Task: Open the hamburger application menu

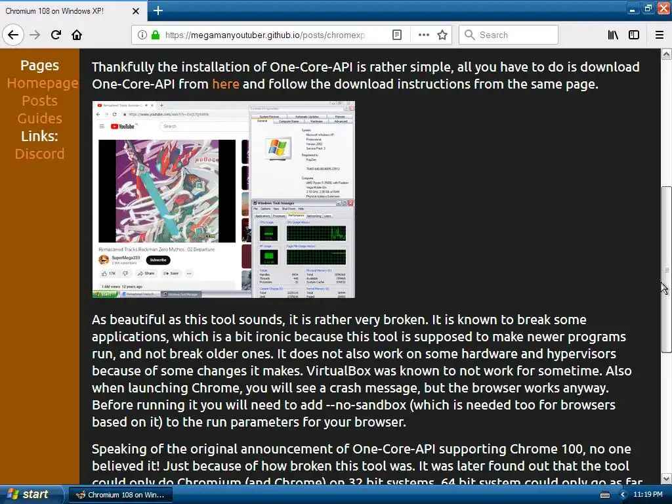Action: point(660,35)
